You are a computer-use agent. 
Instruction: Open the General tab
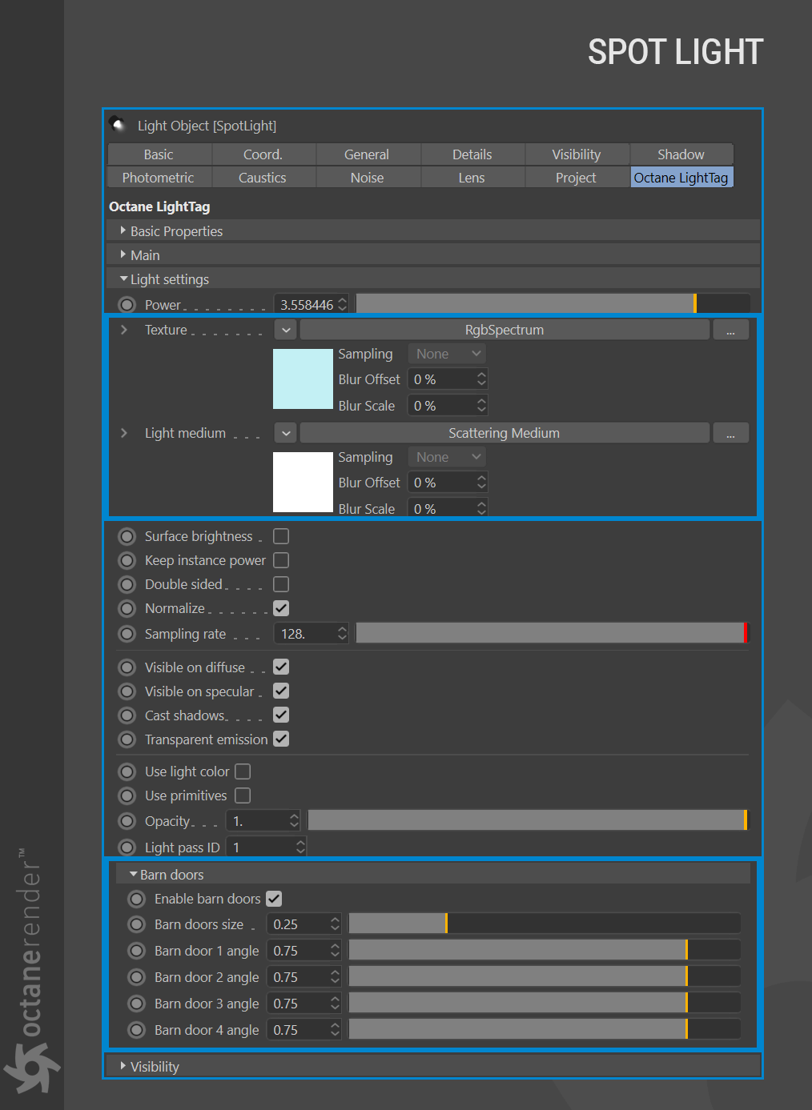click(x=367, y=154)
